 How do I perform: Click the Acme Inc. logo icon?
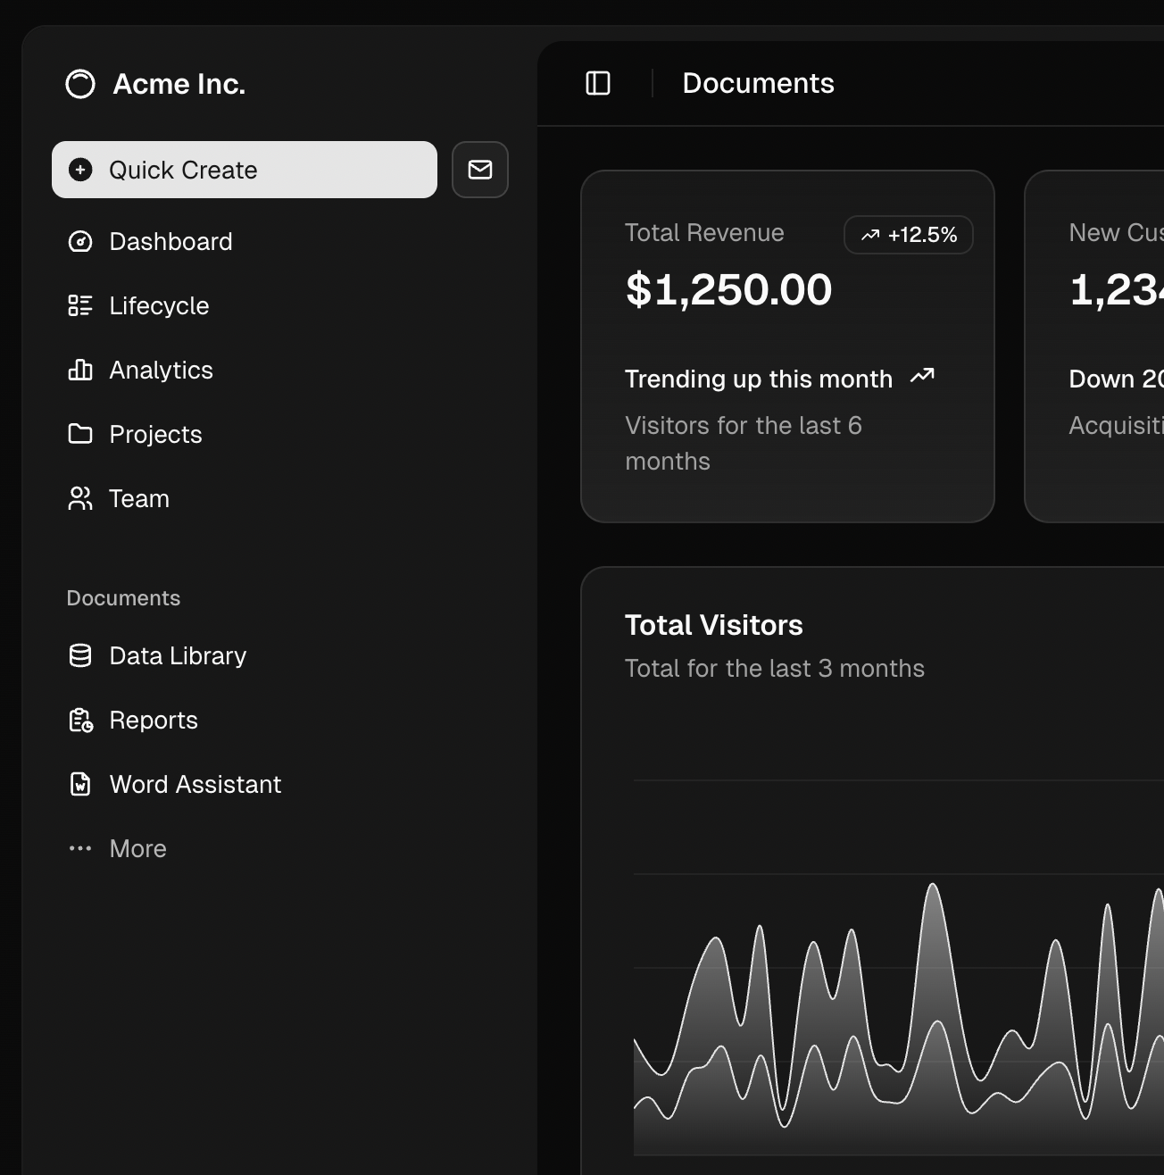[79, 83]
